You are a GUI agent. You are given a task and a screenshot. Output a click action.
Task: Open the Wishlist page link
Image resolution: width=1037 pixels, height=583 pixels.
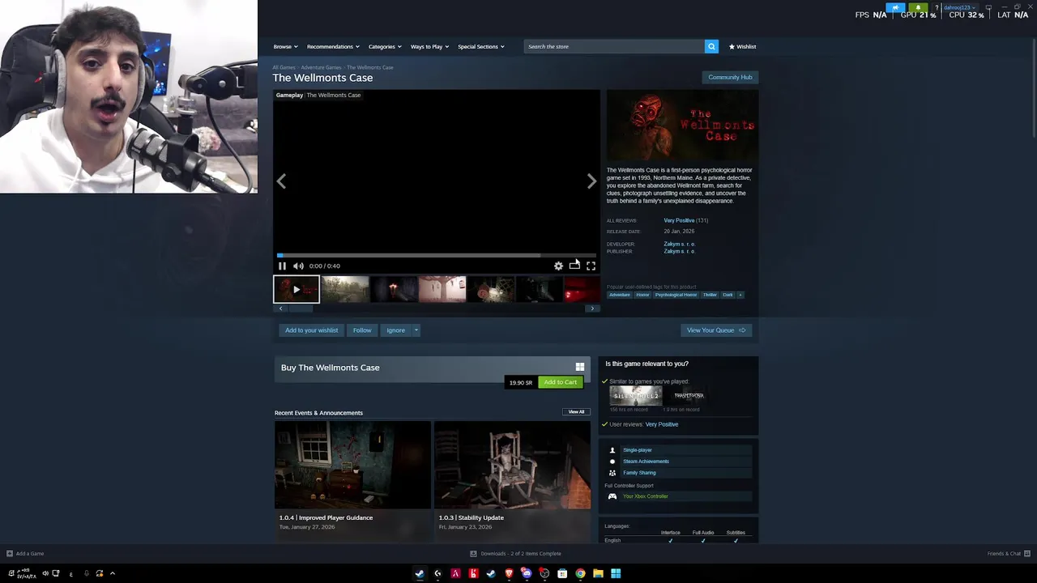[x=742, y=46]
